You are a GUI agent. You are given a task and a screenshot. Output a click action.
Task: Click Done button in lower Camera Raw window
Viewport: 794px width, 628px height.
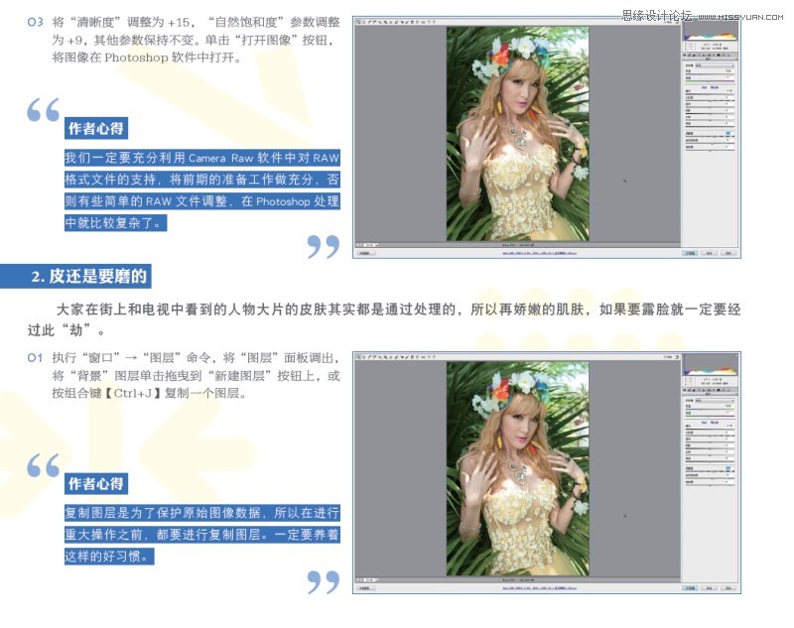(728, 588)
